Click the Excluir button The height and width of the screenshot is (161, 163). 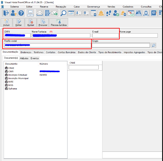pyautogui.click(x=31, y=22)
